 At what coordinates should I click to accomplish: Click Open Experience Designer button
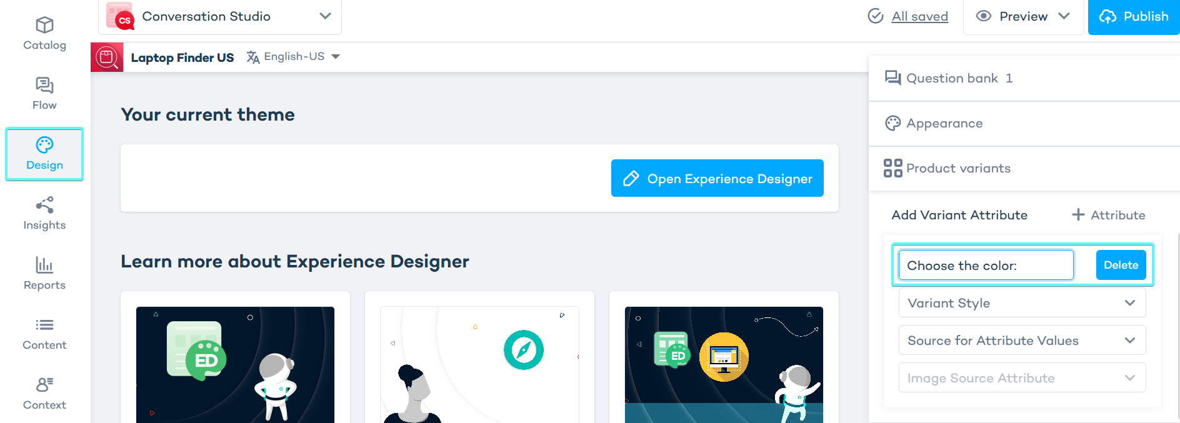coord(717,179)
